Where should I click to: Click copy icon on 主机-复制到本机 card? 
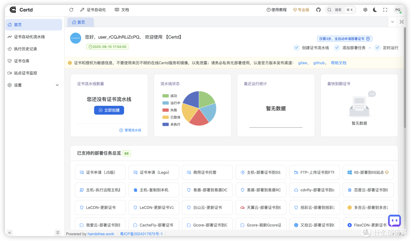pos(135,190)
